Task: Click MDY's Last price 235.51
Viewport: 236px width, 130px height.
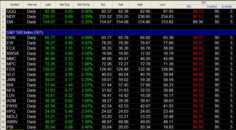Action: pos(49,17)
